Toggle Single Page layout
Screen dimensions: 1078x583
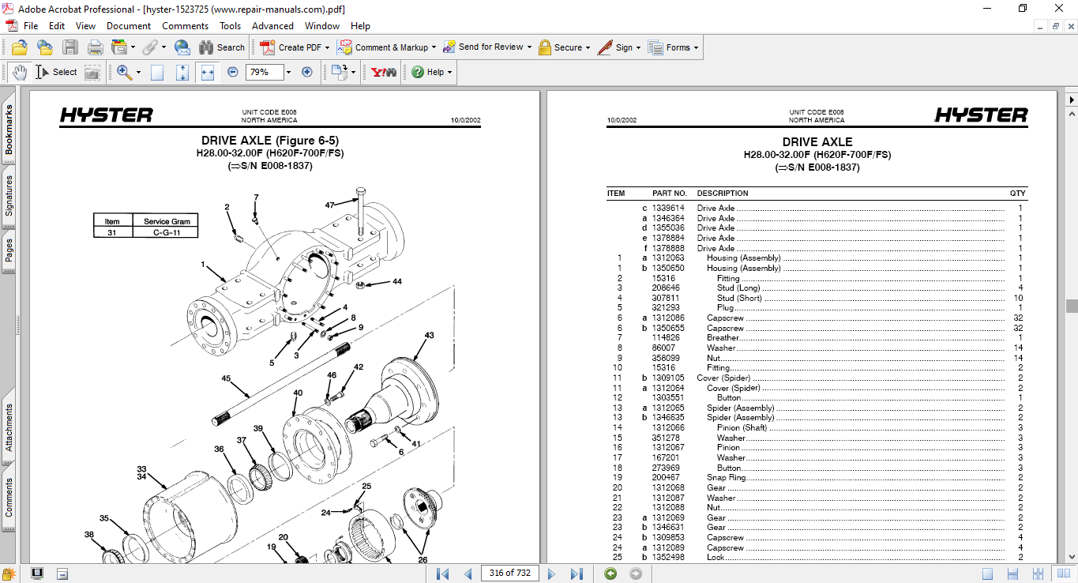click(x=988, y=574)
